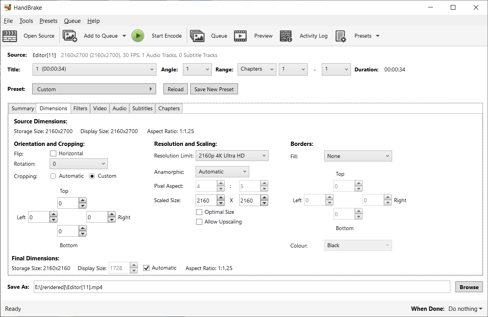Open the Tools menu
Image resolution: width=488 pixels, height=317 pixels.
pyautogui.click(x=26, y=21)
